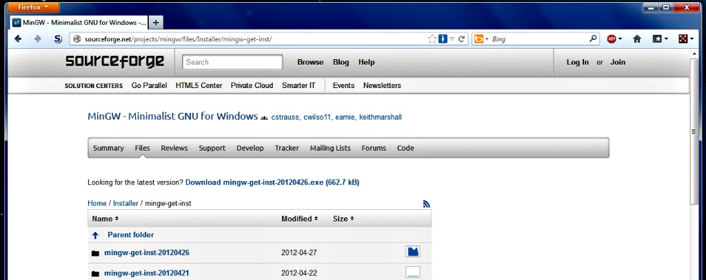Viewport: 706px width, 280px height.
Task: Go back using the browser back arrow
Action: click(x=17, y=39)
